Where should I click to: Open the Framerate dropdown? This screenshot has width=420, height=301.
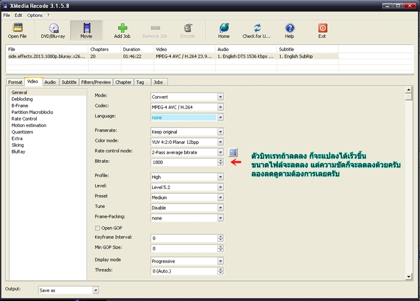coord(220,132)
